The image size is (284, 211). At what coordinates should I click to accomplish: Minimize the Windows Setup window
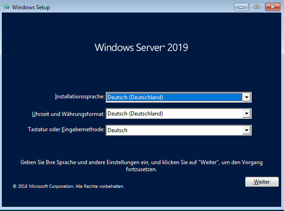click(241, 7)
